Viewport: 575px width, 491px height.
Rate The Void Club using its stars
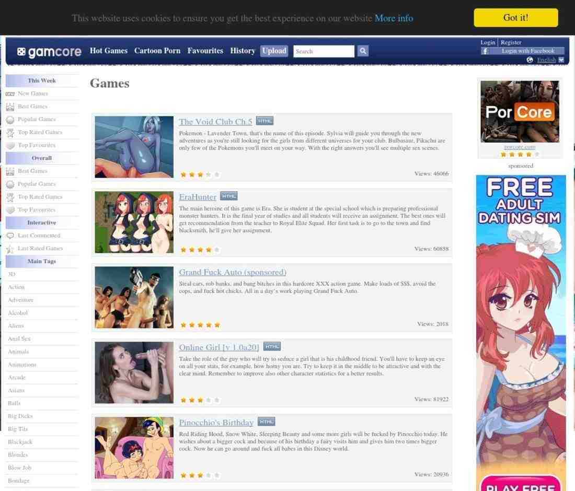click(200, 174)
